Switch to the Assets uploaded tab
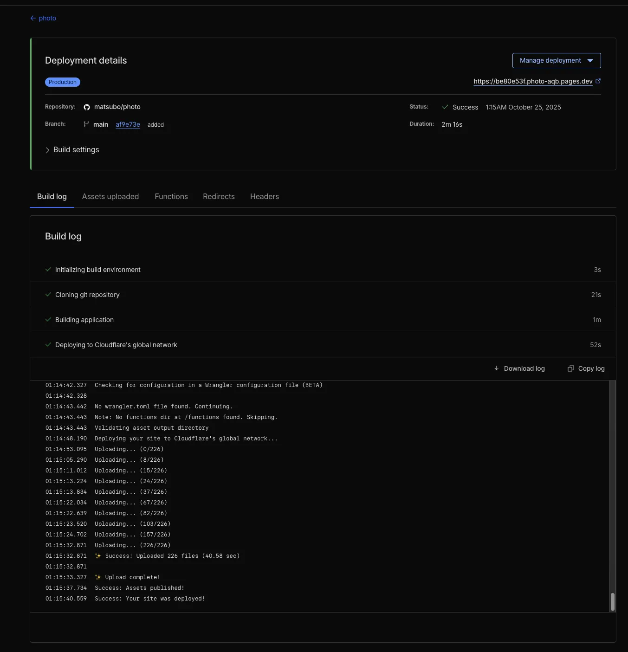This screenshot has height=652, width=628. click(x=110, y=196)
